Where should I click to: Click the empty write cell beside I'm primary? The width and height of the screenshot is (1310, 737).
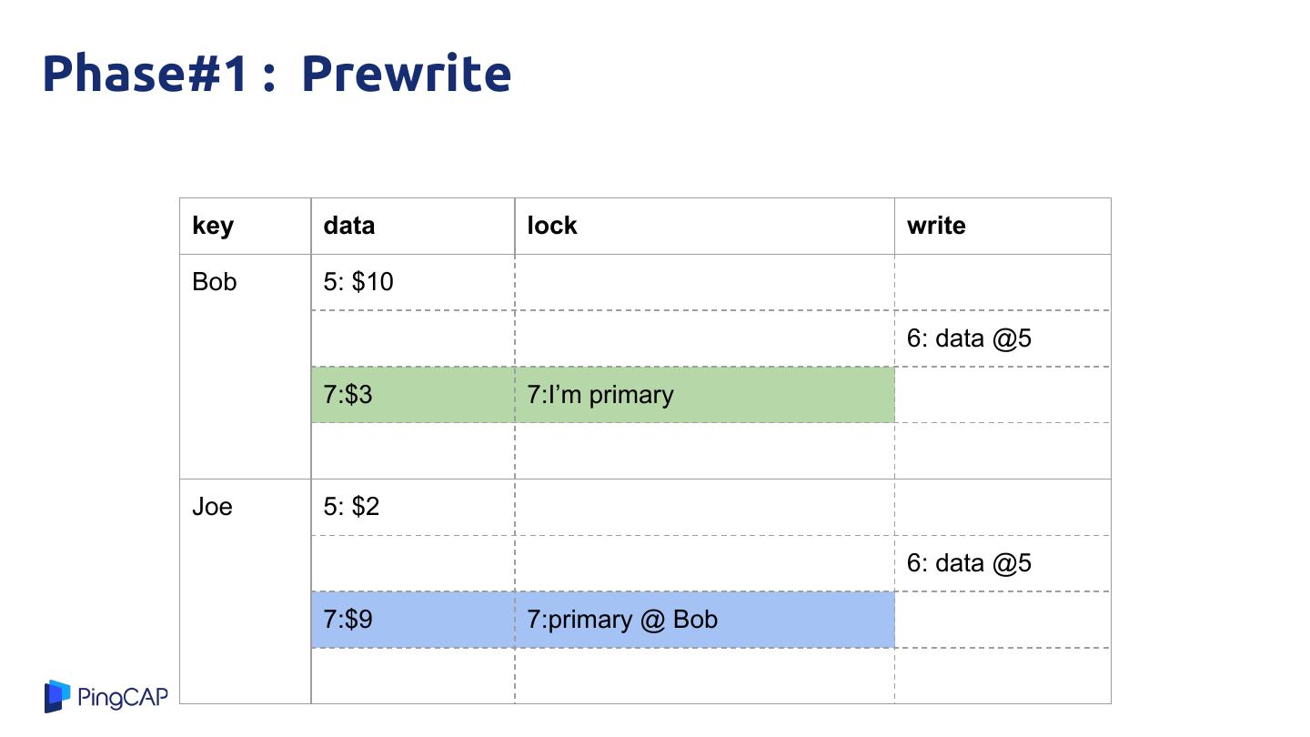click(x=1003, y=395)
